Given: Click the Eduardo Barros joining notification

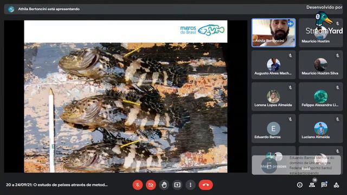Looking at the screenshot, I should pos(297,165).
